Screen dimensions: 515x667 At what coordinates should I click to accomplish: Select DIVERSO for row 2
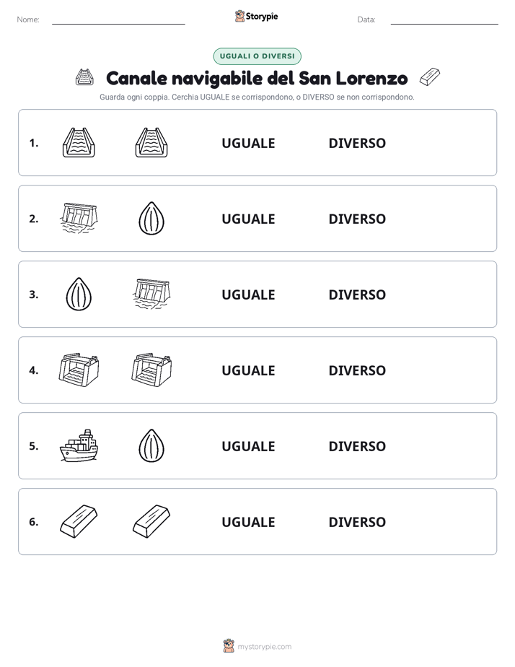[357, 219]
